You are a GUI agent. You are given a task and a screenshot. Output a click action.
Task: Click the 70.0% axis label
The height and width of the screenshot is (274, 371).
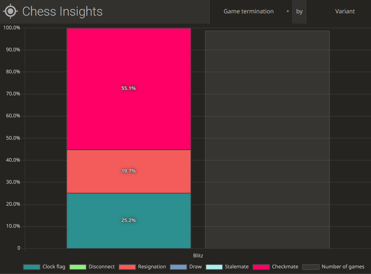click(13, 94)
